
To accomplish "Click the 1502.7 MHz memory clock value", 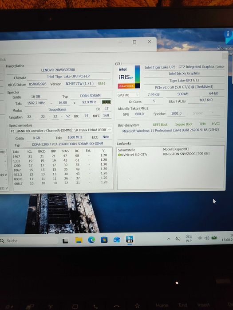I will tap(36, 103).
